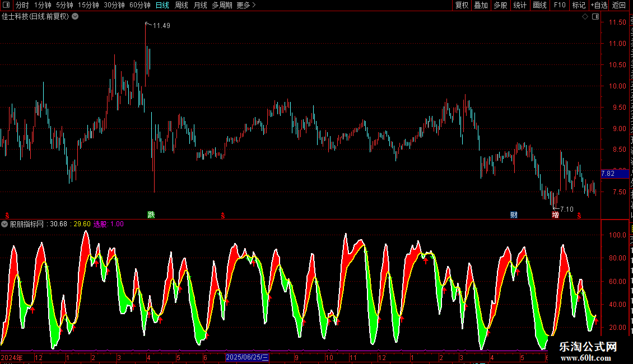Select the 15分钟 period
The height and width of the screenshot is (364, 633).
tap(89, 5)
